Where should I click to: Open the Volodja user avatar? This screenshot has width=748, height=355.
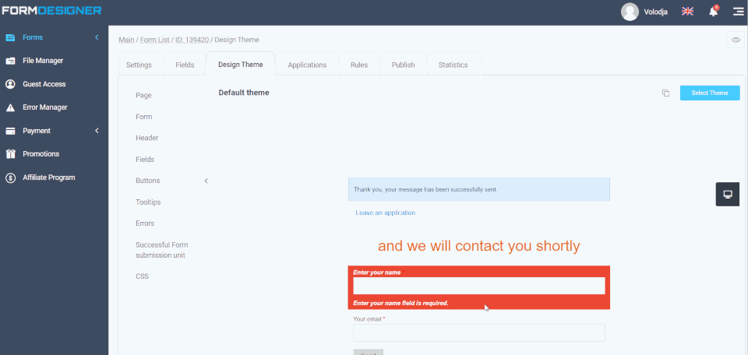point(630,12)
